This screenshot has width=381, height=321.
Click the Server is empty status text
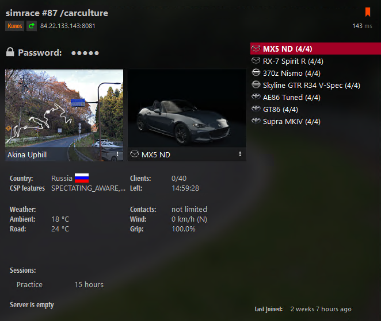(32, 305)
